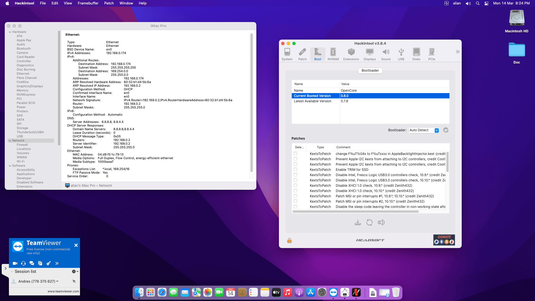The width and height of the screenshot is (535, 301).
Task: Open the Music app in the Dock
Action: [288, 292]
